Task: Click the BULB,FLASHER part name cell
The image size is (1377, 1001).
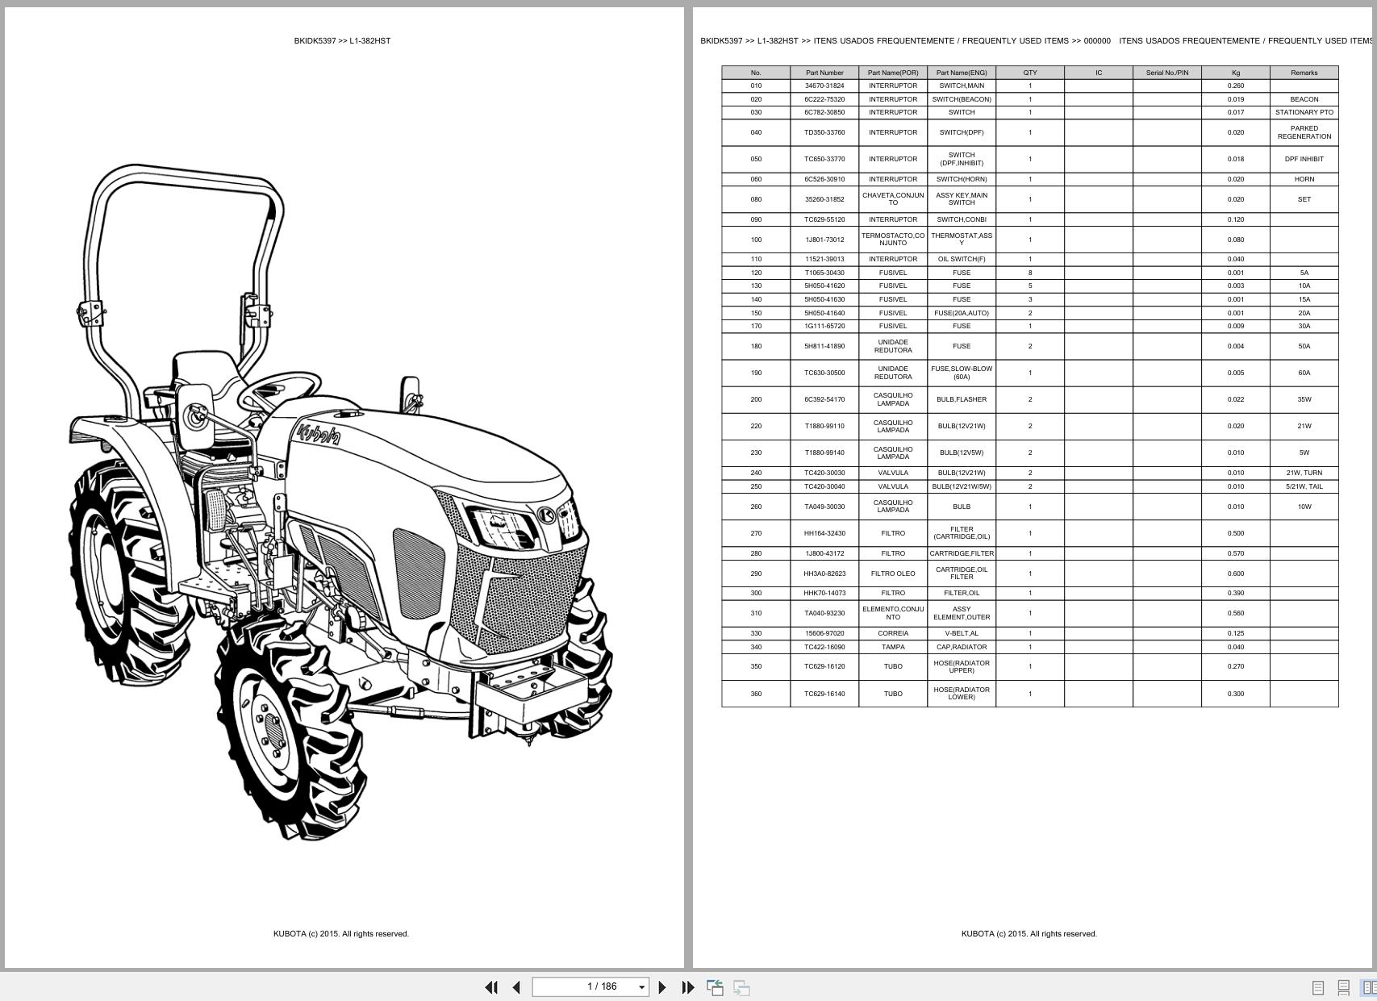Action: click(962, 399)
